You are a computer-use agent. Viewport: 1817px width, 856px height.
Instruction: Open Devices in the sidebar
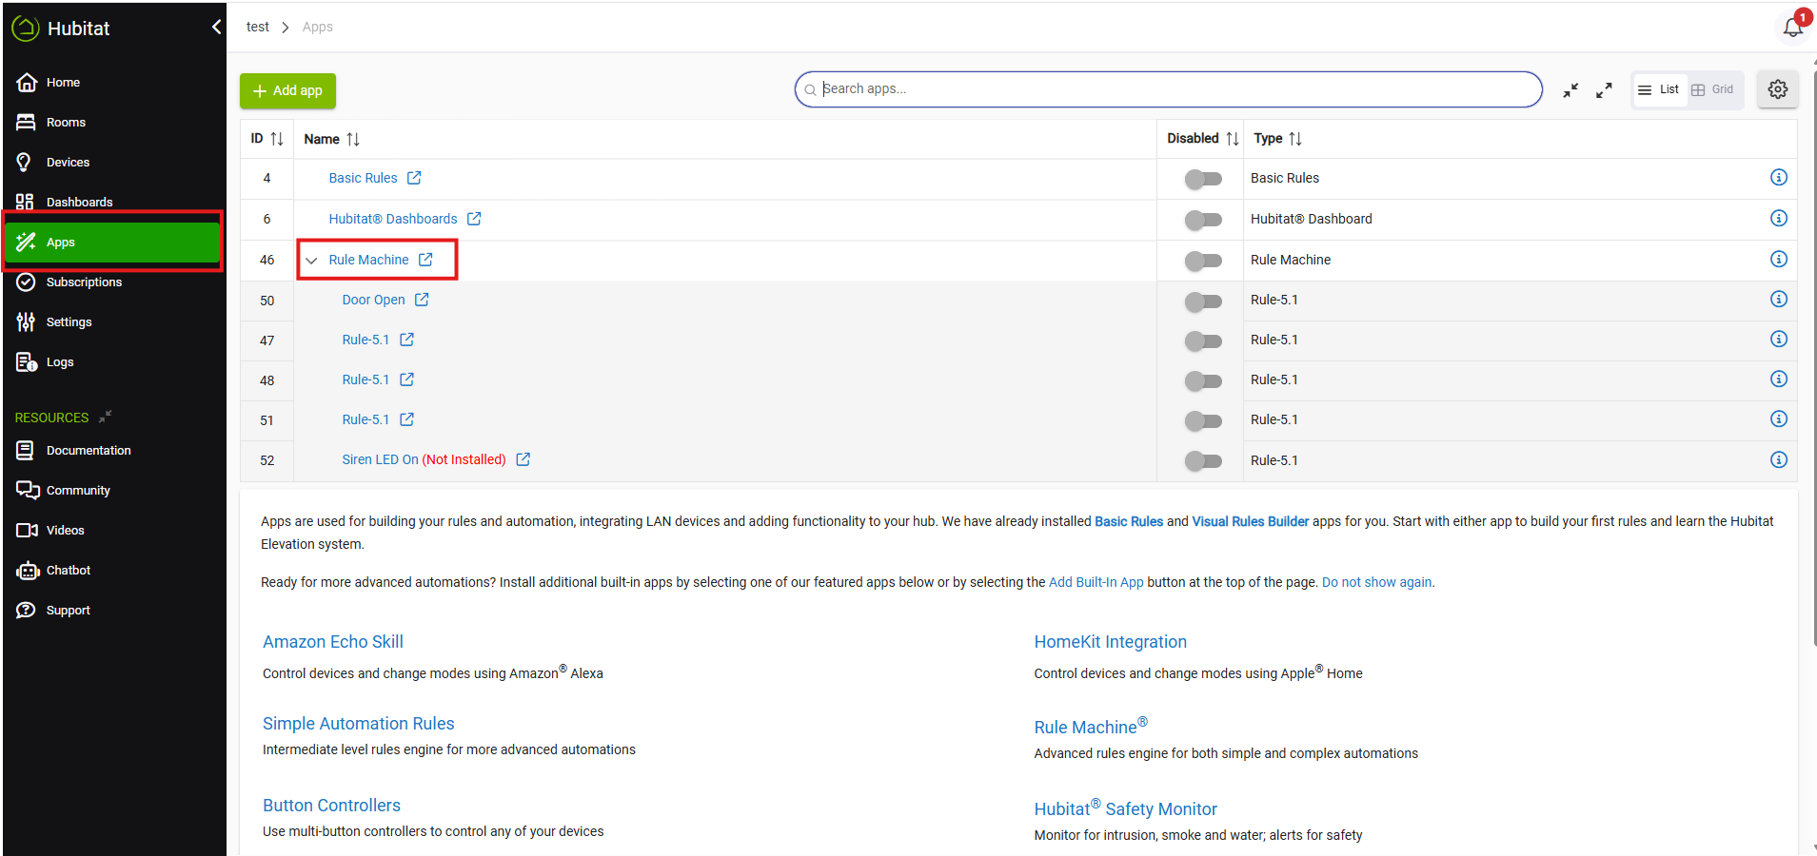tap(68, 163)
